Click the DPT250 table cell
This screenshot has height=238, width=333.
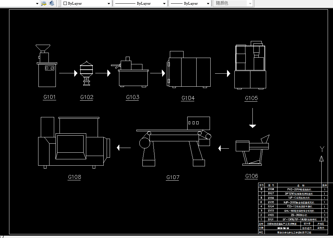(x=299, y=194)
